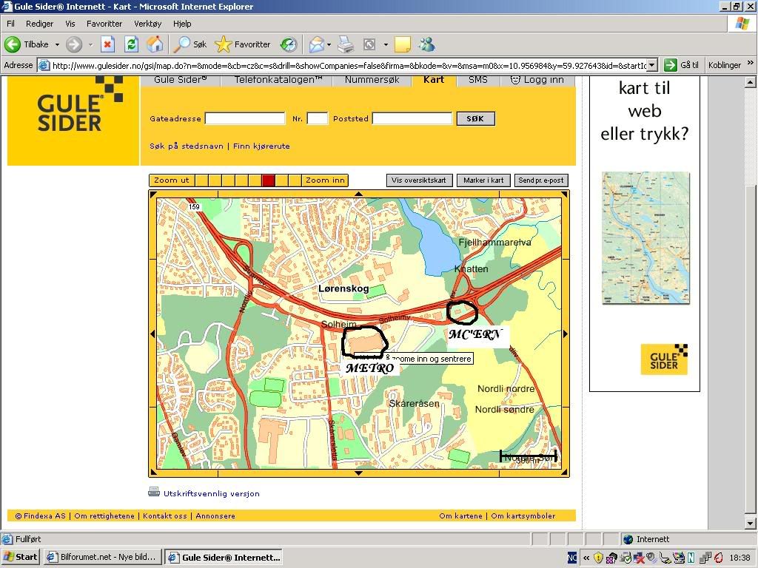Viewport: 758px width, 568px height.
Task: Open the mail button dropdown arrow
Action: point(329,45)
